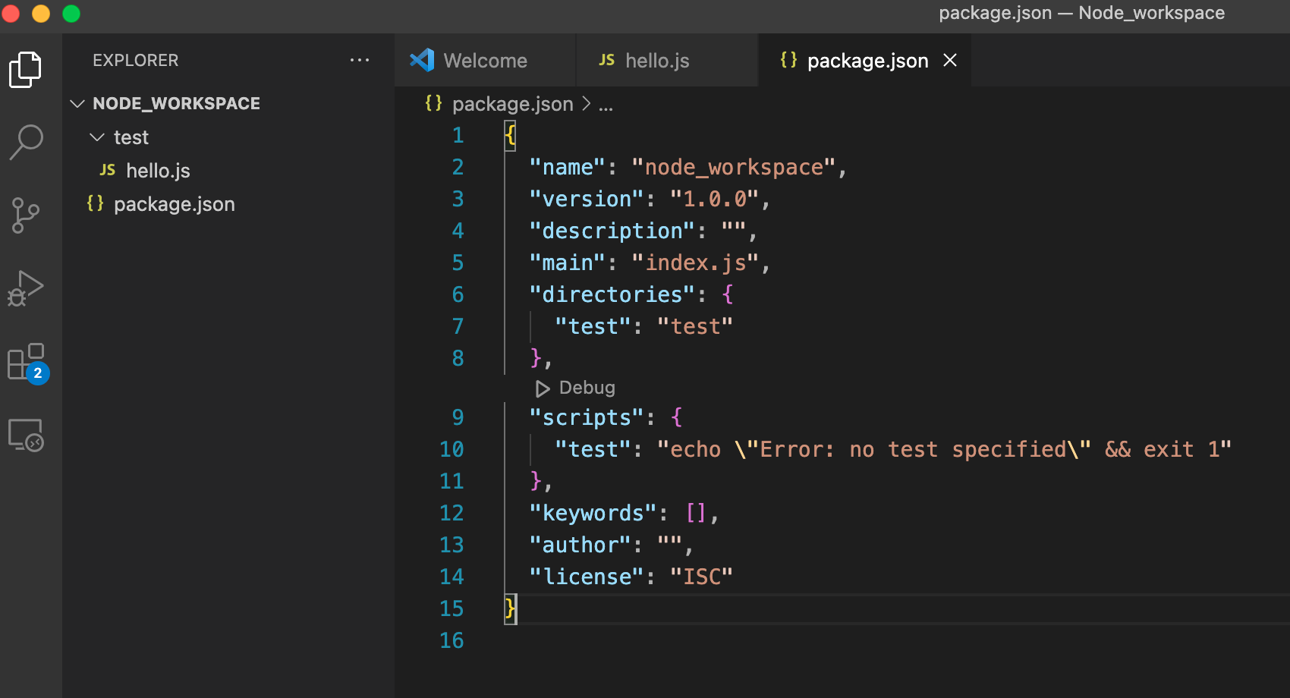Click the JS file icon beside hello.js in Explorer
This screenshot has height=698, width=1290.
(108, 170)
